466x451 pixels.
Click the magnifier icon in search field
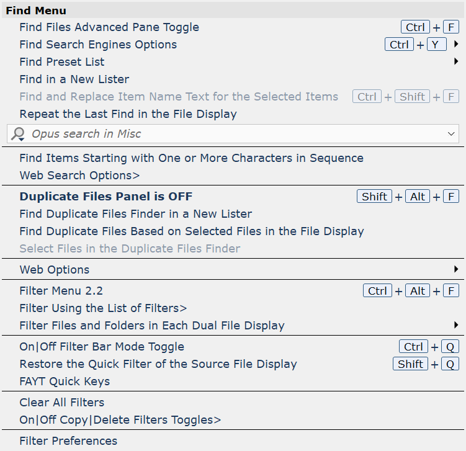pos(18,134)
